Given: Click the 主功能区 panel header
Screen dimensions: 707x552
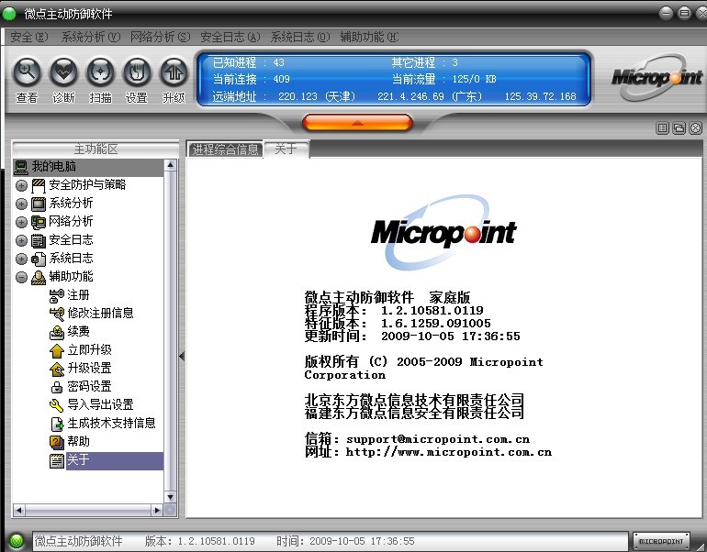Looking at the screenshot, I should click(x=95, y=149).
